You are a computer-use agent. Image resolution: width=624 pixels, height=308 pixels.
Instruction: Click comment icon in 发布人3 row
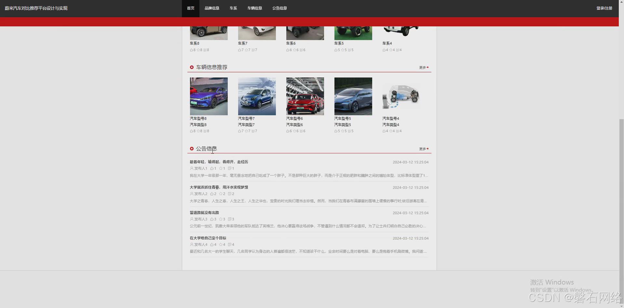point(229,219)
